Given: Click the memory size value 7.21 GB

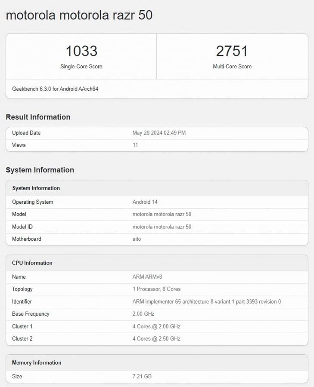Looking at the screenshot, I should pos(142,376).
